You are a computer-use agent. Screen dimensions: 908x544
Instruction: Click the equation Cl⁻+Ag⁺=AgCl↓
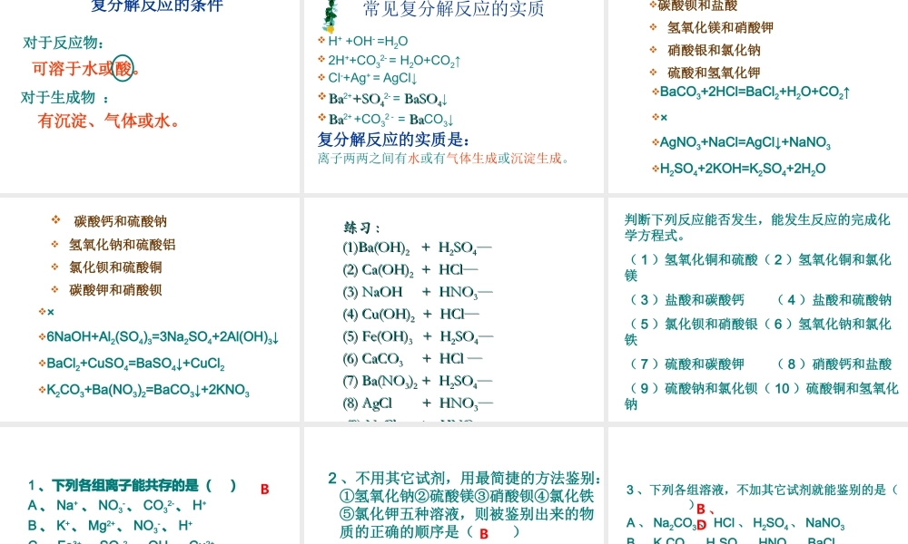click(371, 78)
